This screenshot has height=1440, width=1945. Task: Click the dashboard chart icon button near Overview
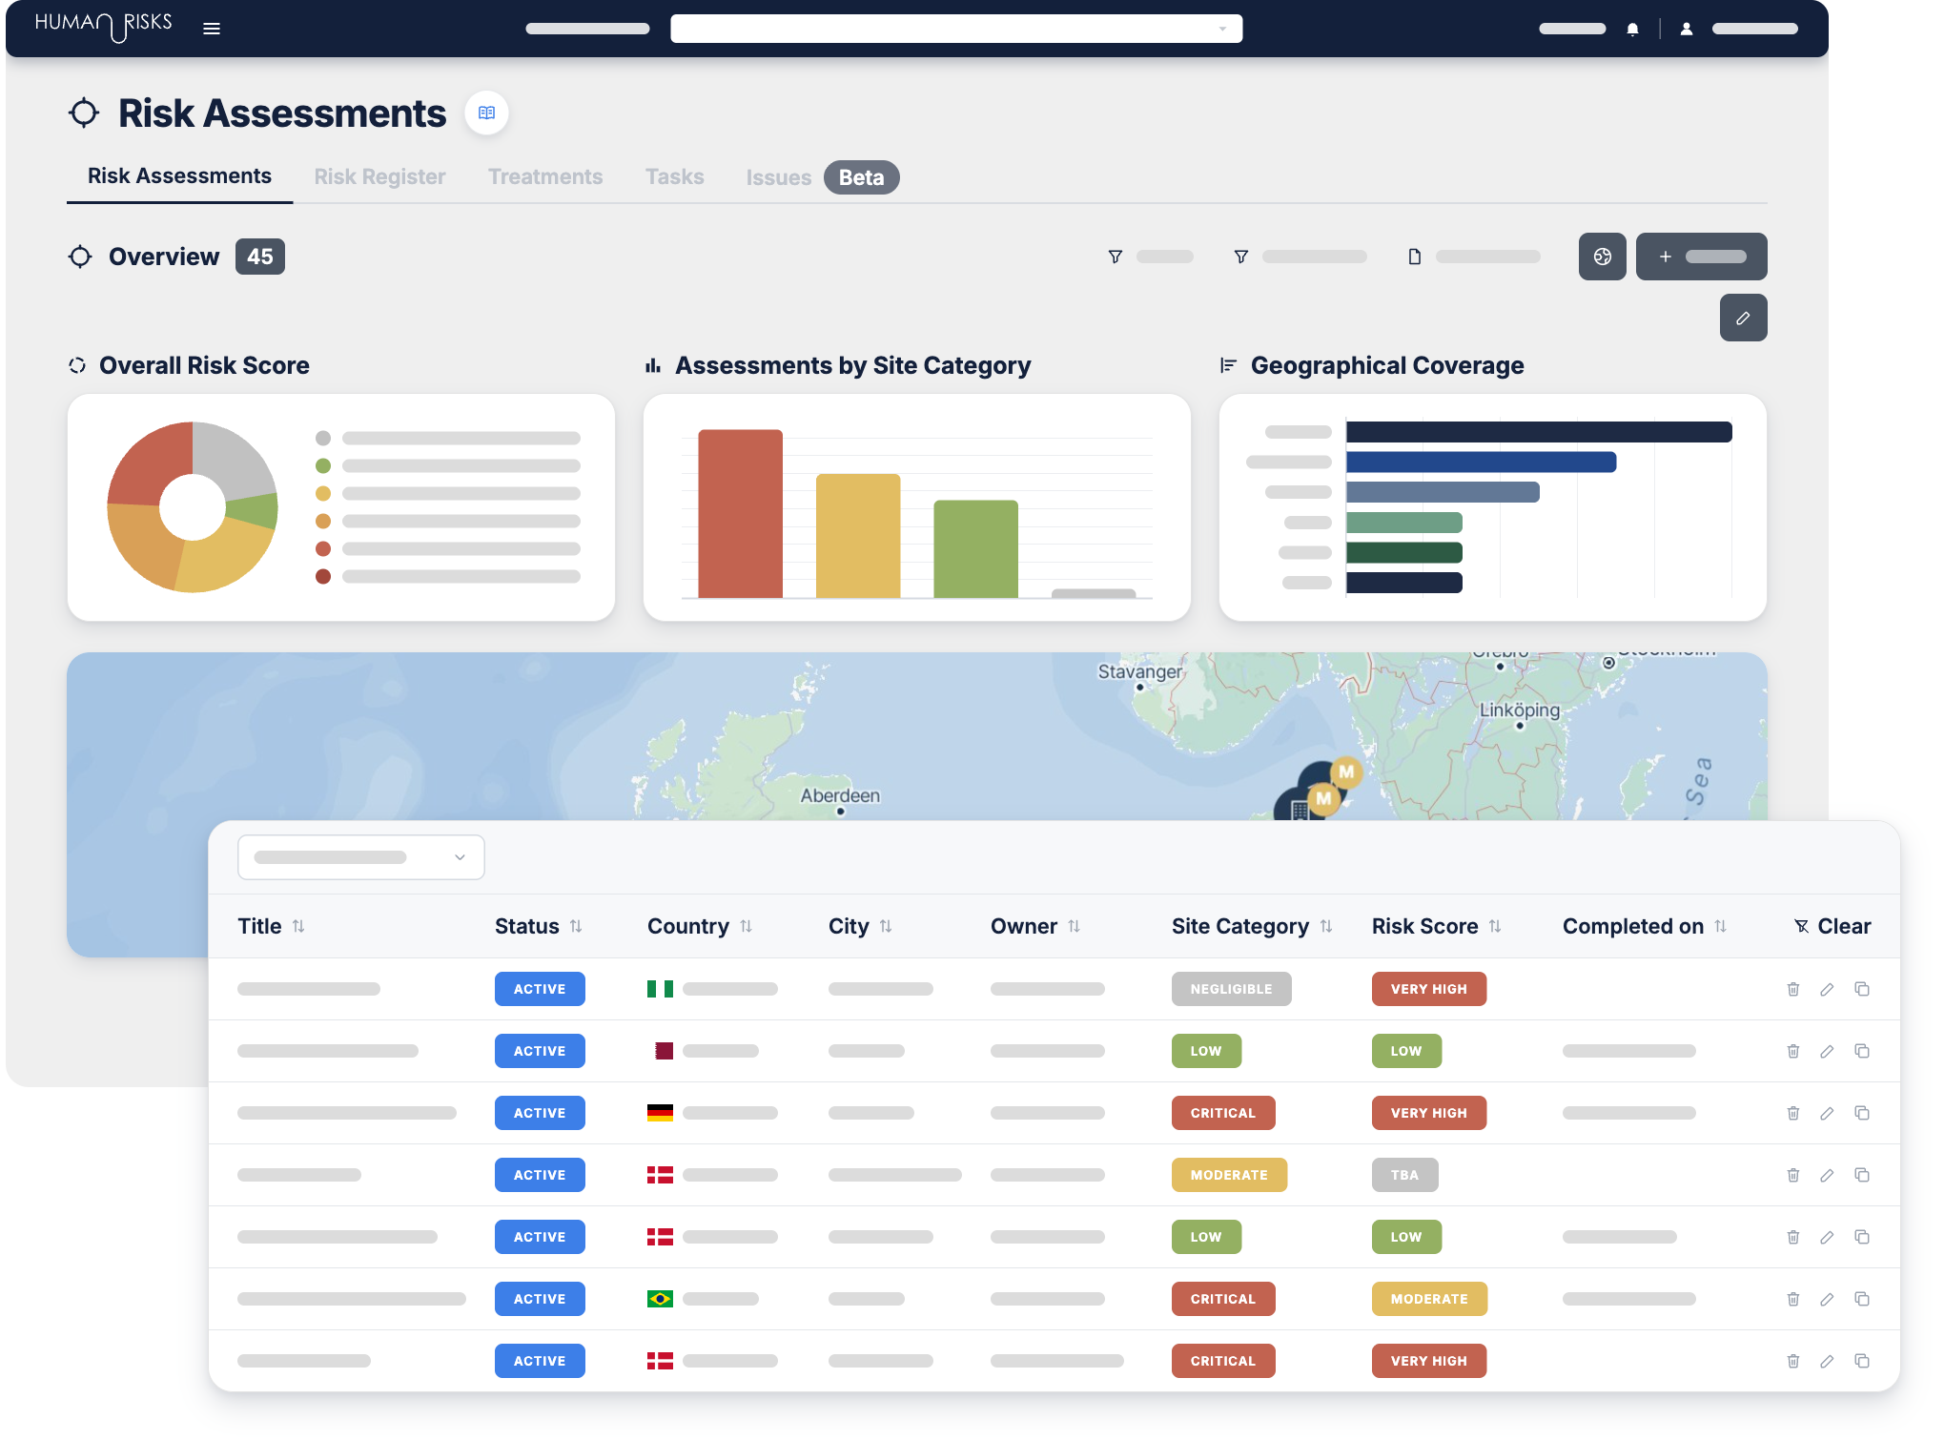[1602, 257]
